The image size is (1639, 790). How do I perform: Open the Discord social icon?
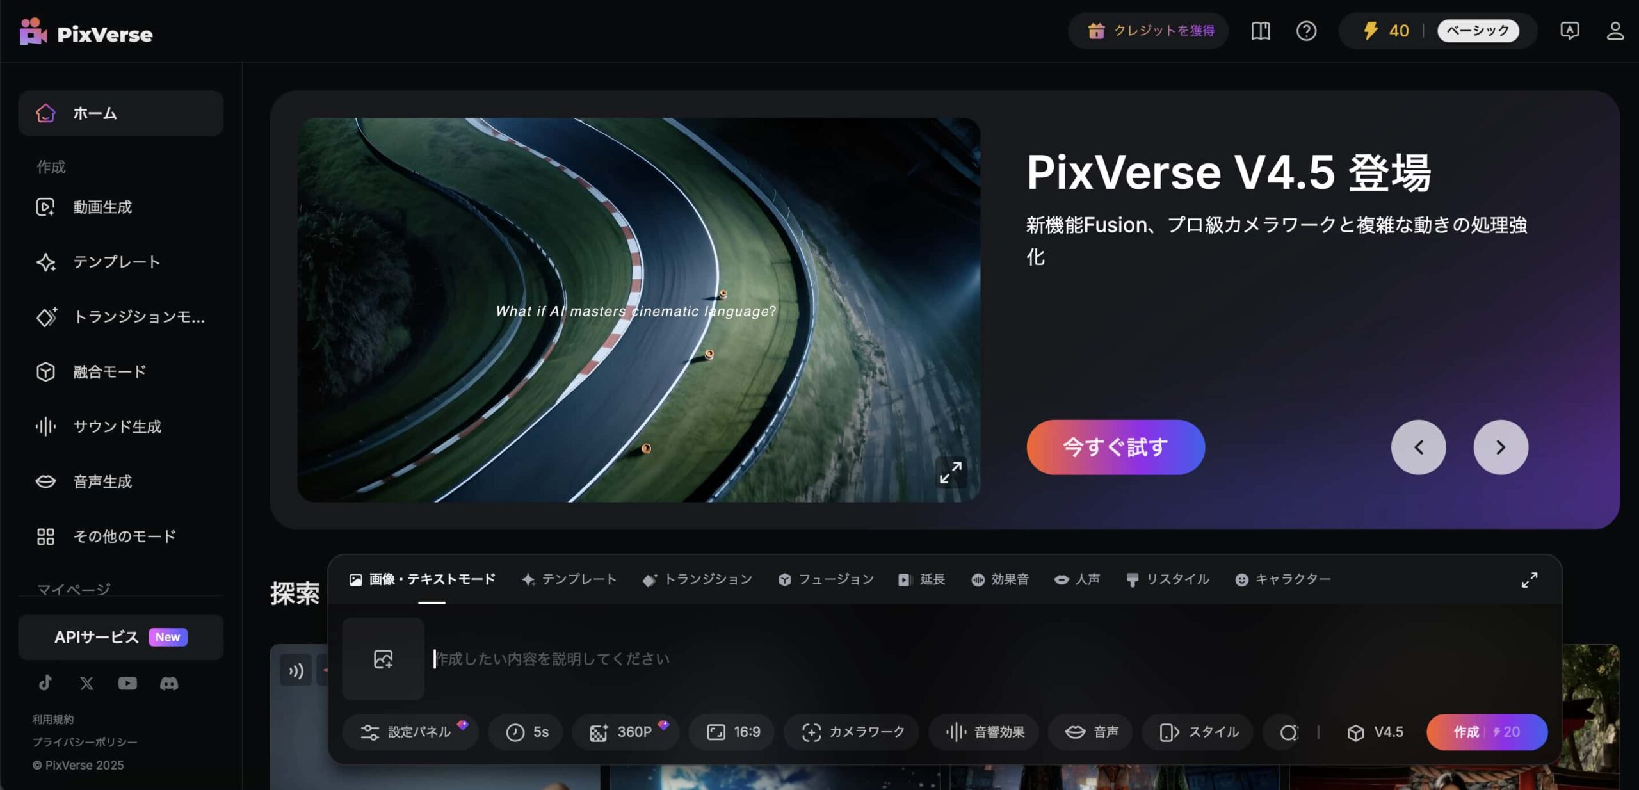click(169, 683)
